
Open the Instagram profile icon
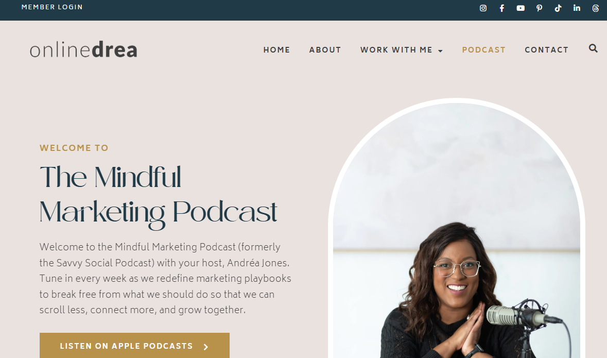pos(483,8)
